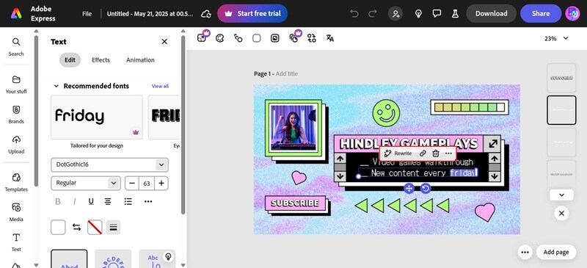Open the Adobe Express home logo

tap(16, 13)
